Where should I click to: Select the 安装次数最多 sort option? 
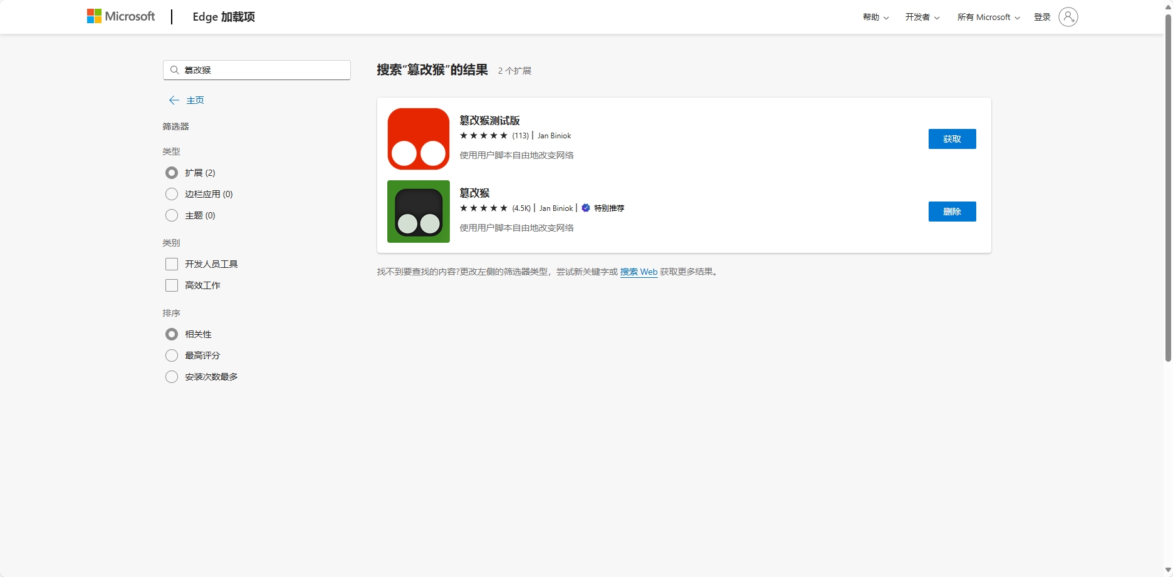tap(171, 376)
